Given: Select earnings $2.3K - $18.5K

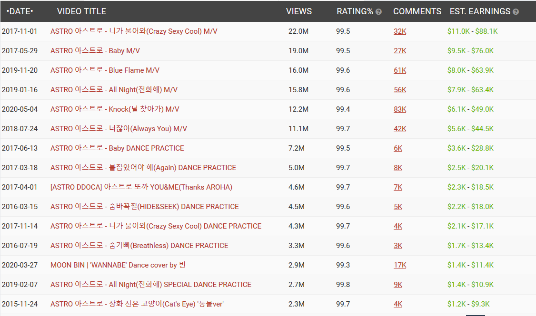Looking at the screenshot, I should pyautogui.click(x=470, y=187).
